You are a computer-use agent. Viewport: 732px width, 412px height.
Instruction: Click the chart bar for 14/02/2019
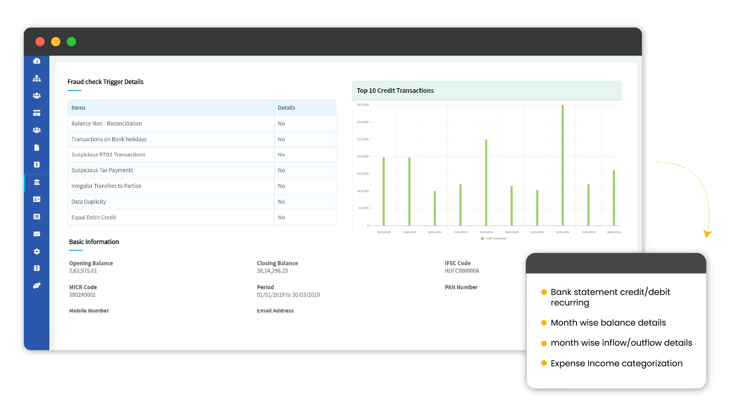tap(486, 182)
